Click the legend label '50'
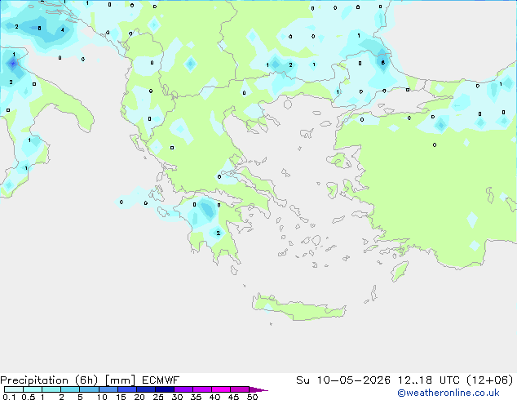The image size is (517, 400). tap(252, 397)
